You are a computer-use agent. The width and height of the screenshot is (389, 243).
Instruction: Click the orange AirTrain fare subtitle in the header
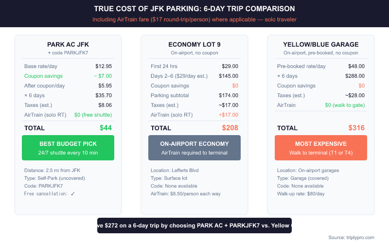click(x=194, y=20)
